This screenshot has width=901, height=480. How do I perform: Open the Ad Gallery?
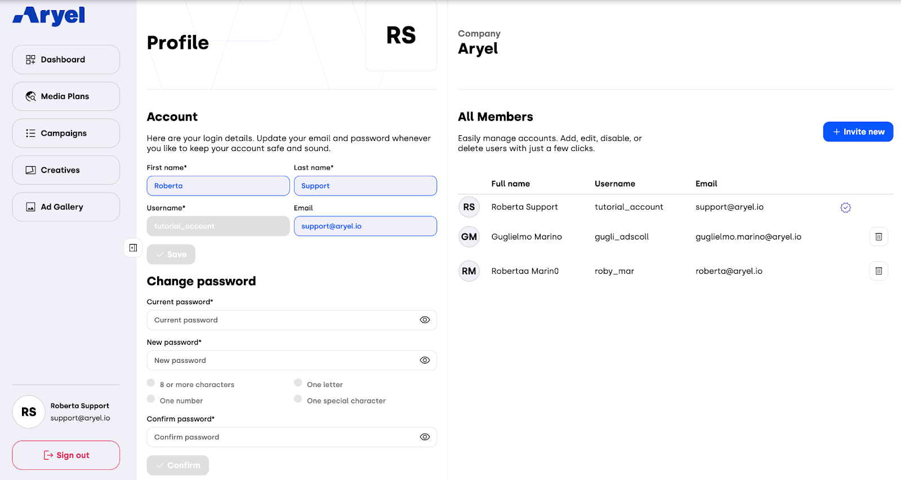tap(66, 207)
